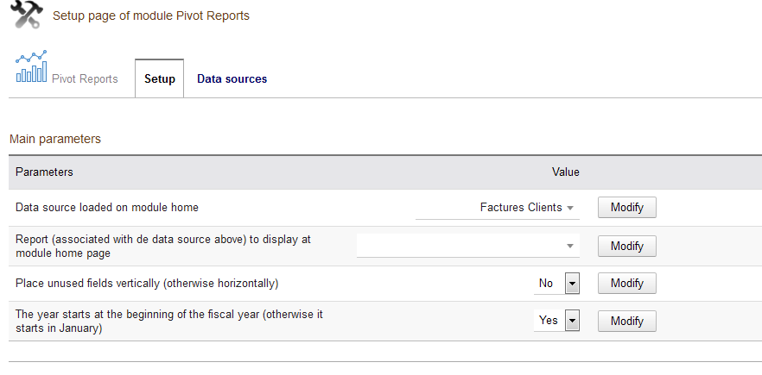Open the empty report selection dropdown
The height and width of the screenshot is (375, 762).
pyautogui.click(x=467, y=247)
